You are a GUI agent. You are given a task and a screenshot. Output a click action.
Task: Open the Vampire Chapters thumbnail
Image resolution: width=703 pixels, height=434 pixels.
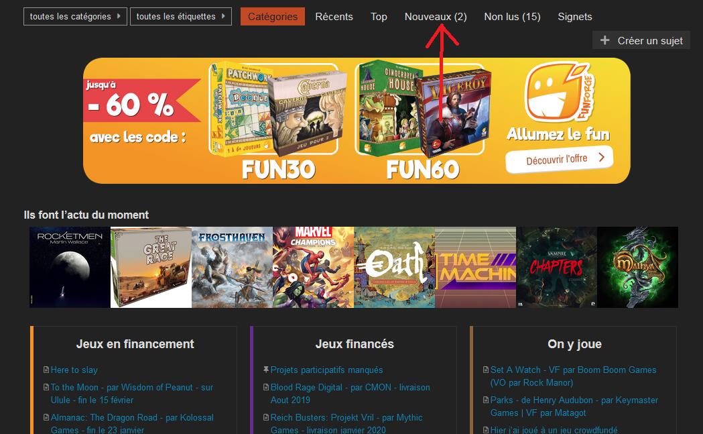(x=557, y=267)
